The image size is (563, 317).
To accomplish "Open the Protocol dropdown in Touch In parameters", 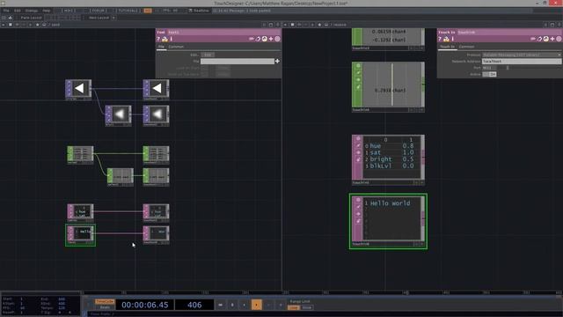I will [x=522, y=55].
